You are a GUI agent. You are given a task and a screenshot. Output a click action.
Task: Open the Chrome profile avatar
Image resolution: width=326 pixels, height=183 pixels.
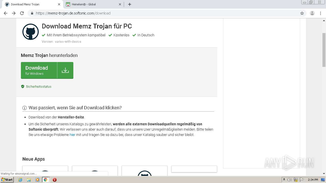coord(312,13)
